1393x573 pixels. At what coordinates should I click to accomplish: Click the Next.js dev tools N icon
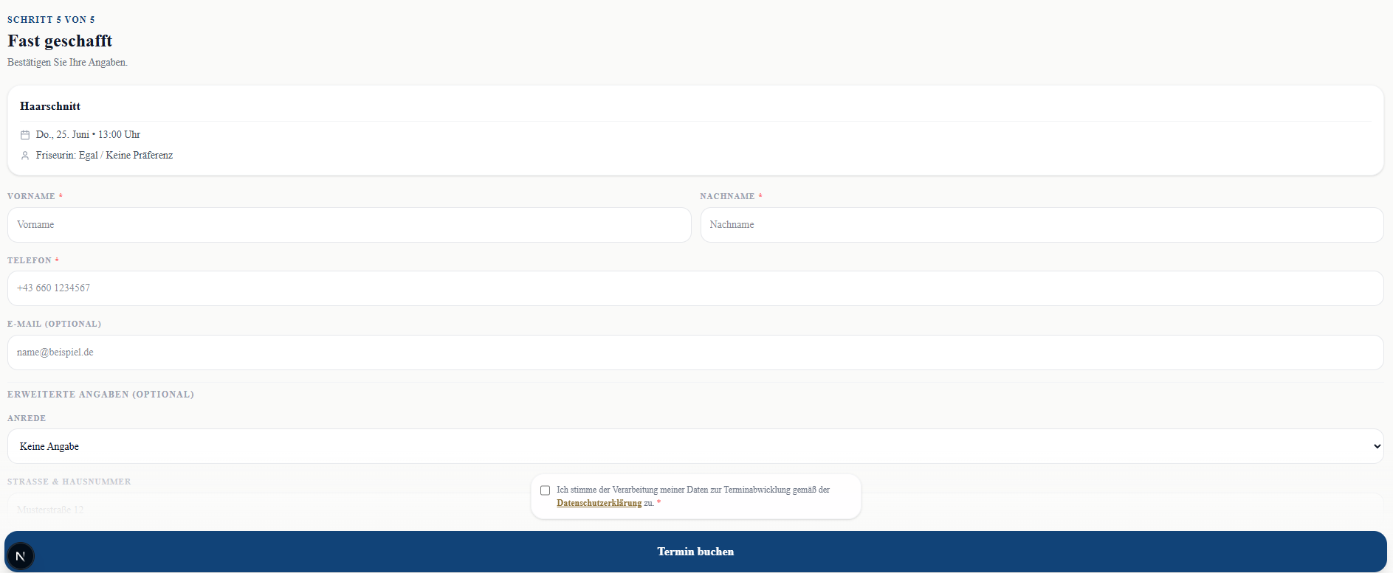[21, 556]
